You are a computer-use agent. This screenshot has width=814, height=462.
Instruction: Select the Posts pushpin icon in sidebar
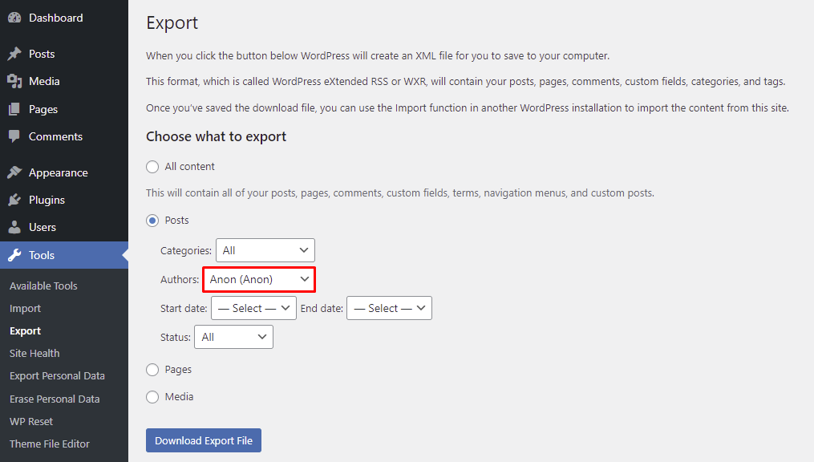click(14, 53)
